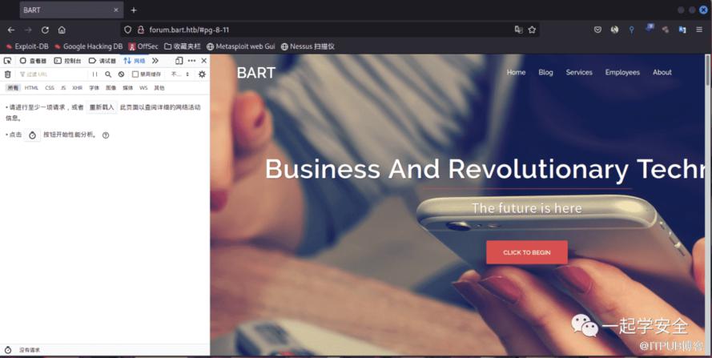The image size is (712, 358).
Task: Open the 收藏夹栏 bookmarks folder
Action: pyautogui.click(x=182, y=46)
